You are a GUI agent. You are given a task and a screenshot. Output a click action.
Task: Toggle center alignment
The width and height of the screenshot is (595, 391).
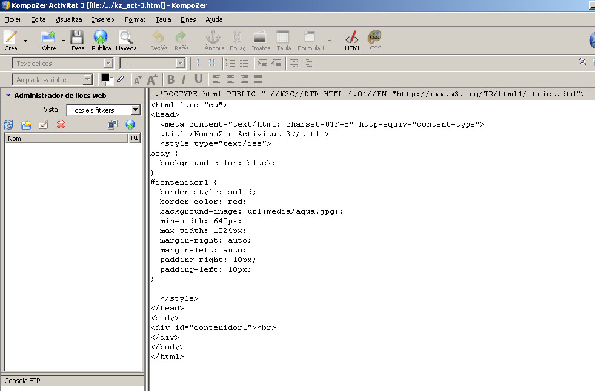coord(230,79)
